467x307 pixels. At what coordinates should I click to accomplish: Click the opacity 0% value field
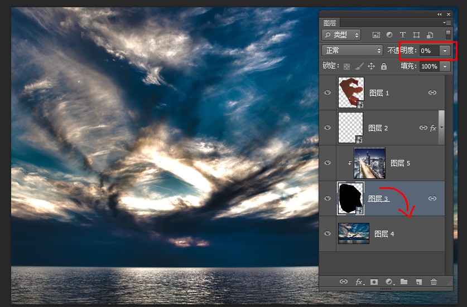(429, 51)
